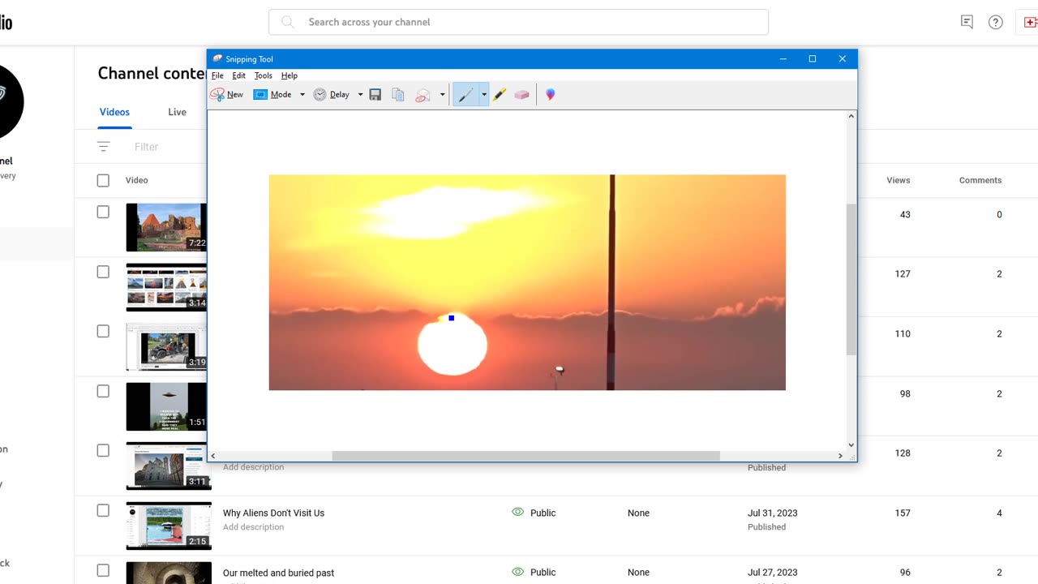This screenshot has width=1038, height=584.
Task: Maximize the Snipping Tool window
Action: click(812, 59)
